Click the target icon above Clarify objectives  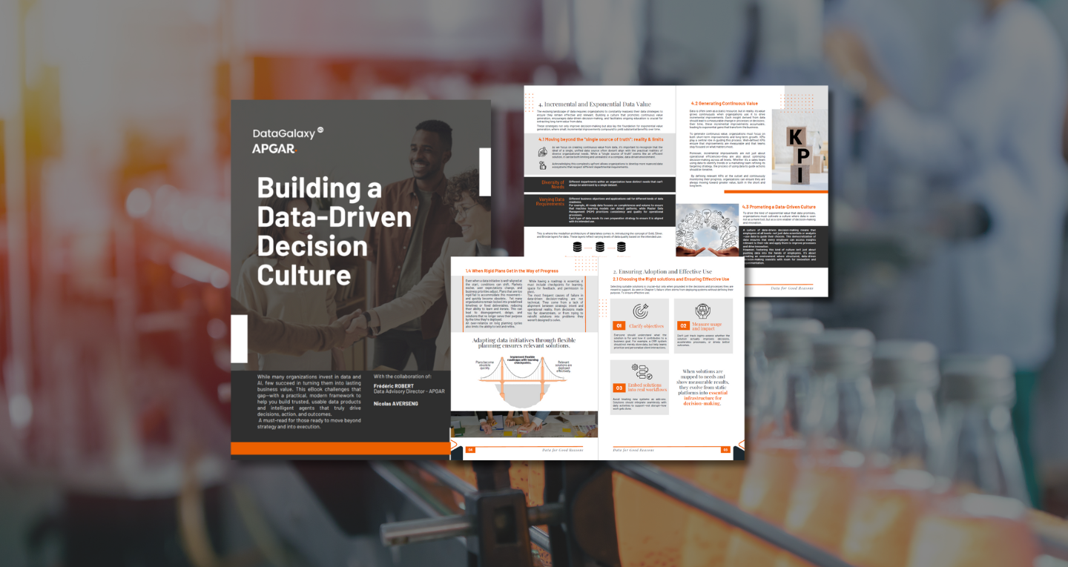(x=639, y=312)
